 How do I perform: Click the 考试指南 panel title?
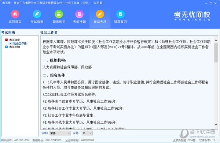8,32
